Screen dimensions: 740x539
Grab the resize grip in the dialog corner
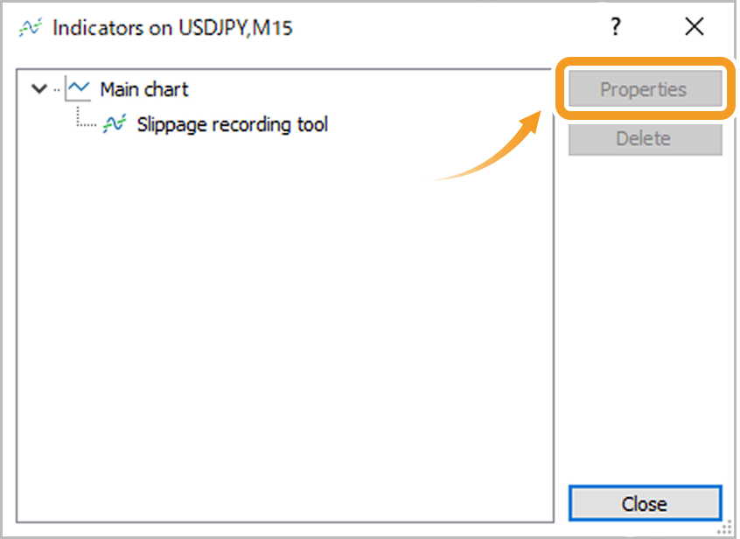click(x=726, y=527)
